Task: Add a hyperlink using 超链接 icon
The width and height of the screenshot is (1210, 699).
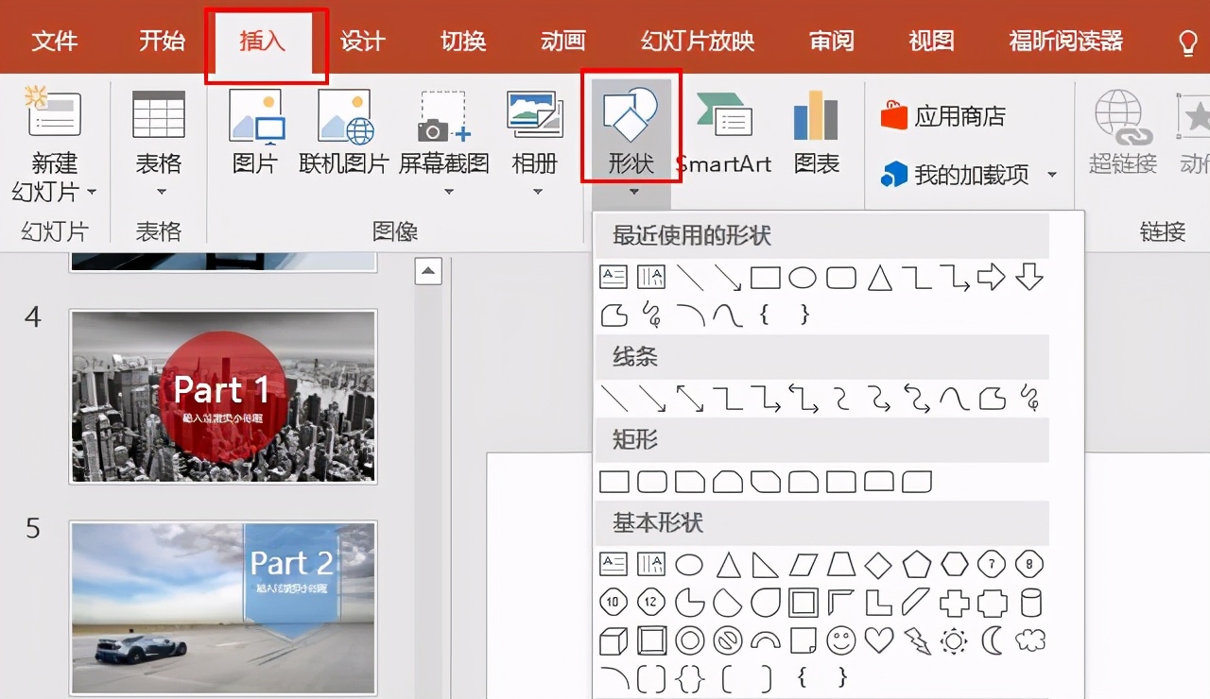Action: click(1121, 132)
